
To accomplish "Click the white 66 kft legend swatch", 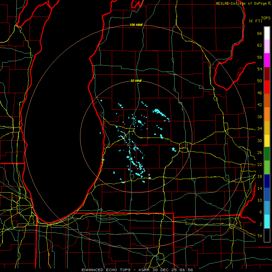I will pos(267,33).
